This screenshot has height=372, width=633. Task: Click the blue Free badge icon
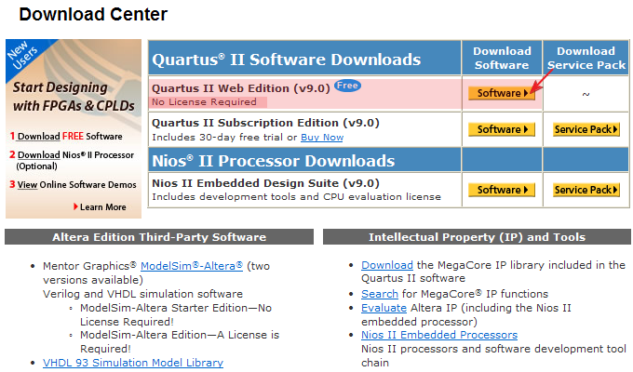click(x=347, y=86)
